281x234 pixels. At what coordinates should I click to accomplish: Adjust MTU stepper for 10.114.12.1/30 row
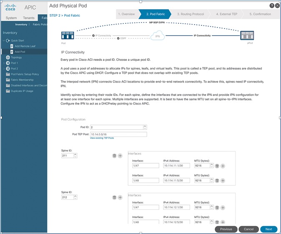click(x=212, y=207)
